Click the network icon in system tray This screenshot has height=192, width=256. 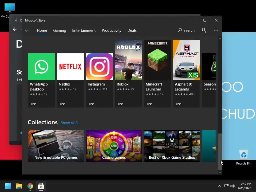226,186
